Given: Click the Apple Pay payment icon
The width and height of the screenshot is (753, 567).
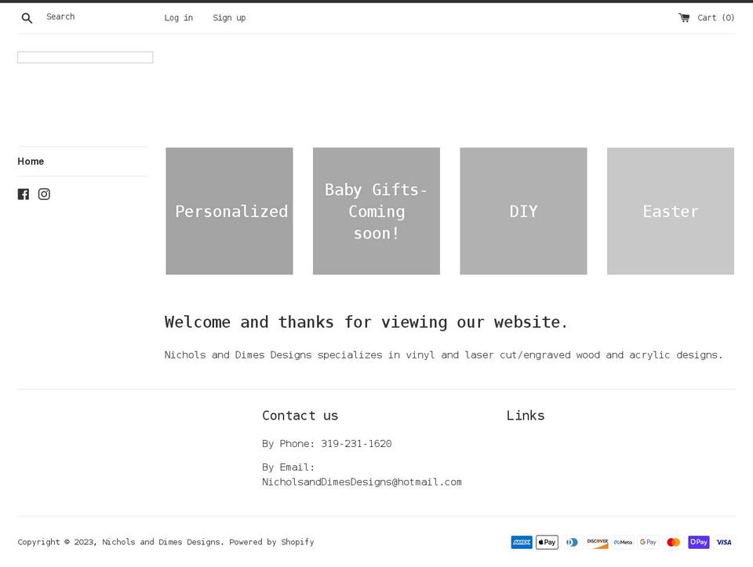Looking at the screenshot, I should tap(547, 542).
